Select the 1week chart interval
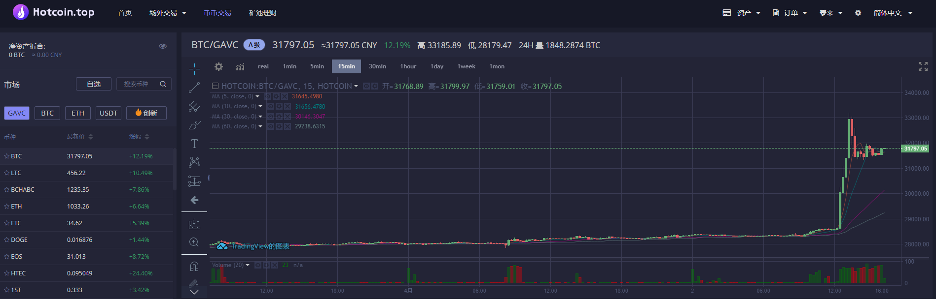936x299 pixels. [467, 66]
